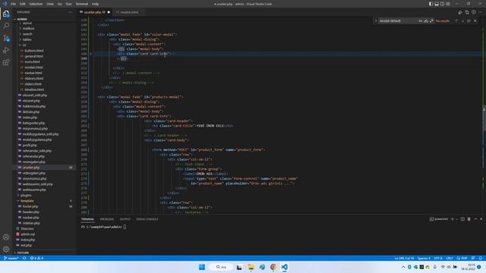Open the View menu
486x273 pixels.
(50, 4)
